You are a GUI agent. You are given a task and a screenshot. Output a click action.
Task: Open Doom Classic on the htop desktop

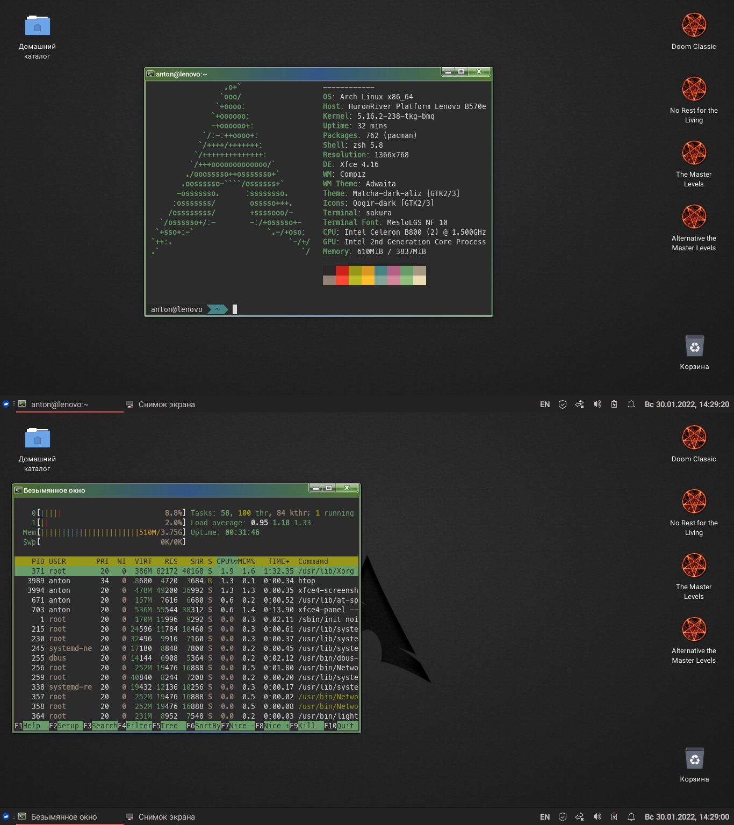[x=694, y=444]
